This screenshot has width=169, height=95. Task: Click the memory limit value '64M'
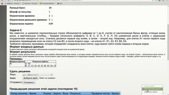(51, 24)
